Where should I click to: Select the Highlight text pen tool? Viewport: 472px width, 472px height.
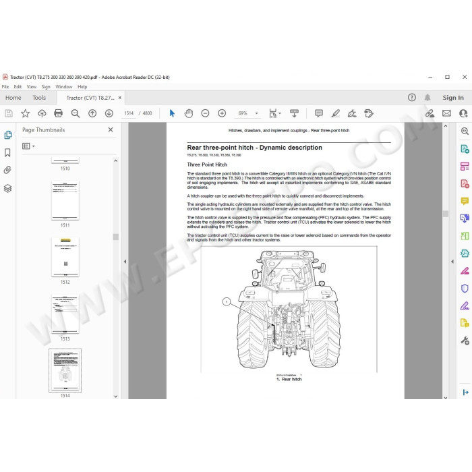pos(336,113)
